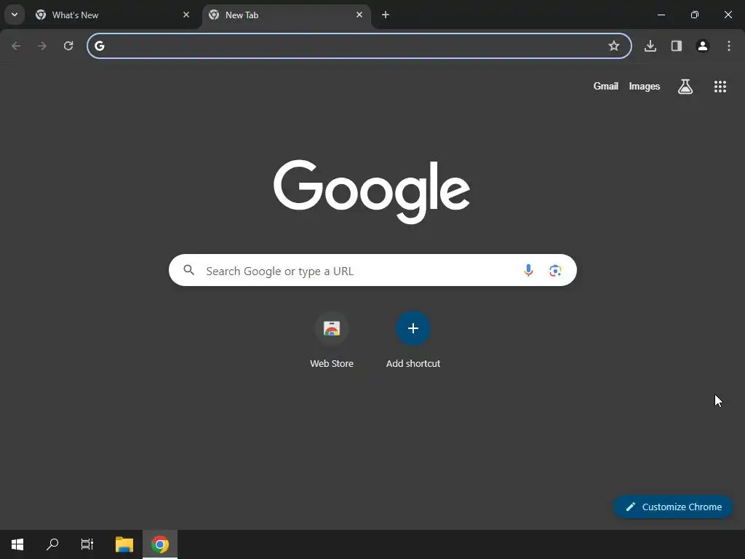Click the Add shortcut plus button
Image resolution: width=745 pixels, height=559 pixels.
(413, 328)
